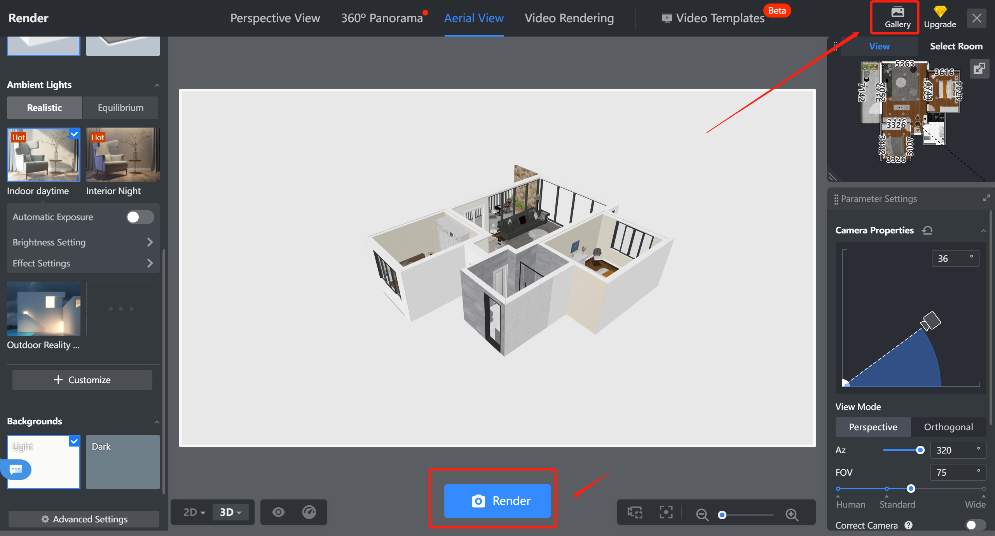995x536 pixels.
Task: Pop out the floor plan minimap
Action: pos(979,69)
